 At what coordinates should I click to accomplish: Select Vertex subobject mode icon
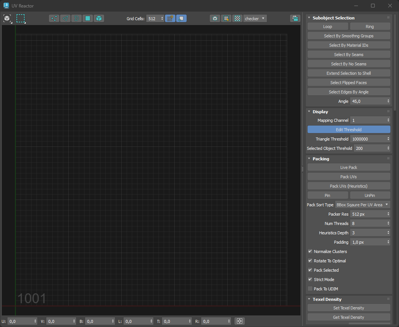[54, 18]
